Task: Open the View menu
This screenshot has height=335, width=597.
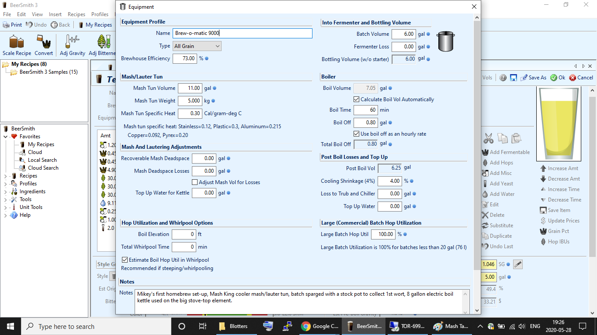Action: click(38, 14)
